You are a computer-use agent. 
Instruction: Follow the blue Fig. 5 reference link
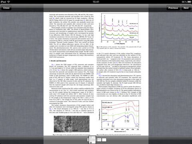[x=118, y=92]
